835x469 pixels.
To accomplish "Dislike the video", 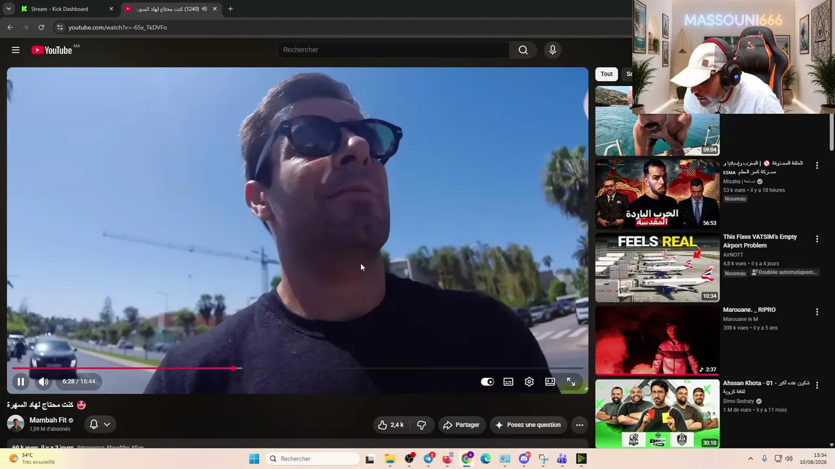I will 421,425.
